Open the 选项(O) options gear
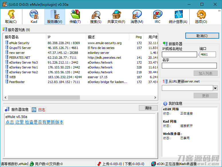Viewport: 222px width, 167px height. click(201, 17)
